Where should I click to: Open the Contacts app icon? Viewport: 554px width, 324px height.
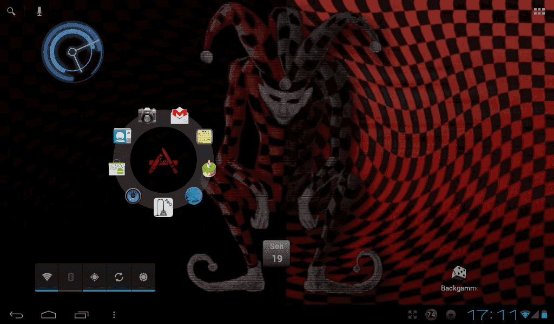click(122, 136)
